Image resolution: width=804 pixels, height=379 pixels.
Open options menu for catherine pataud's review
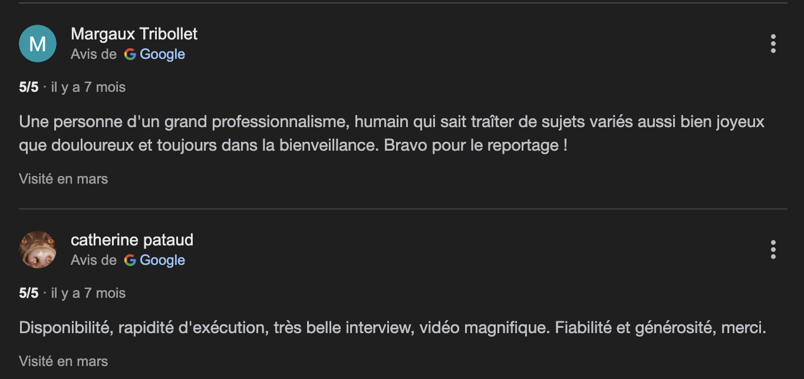(773, 250)
